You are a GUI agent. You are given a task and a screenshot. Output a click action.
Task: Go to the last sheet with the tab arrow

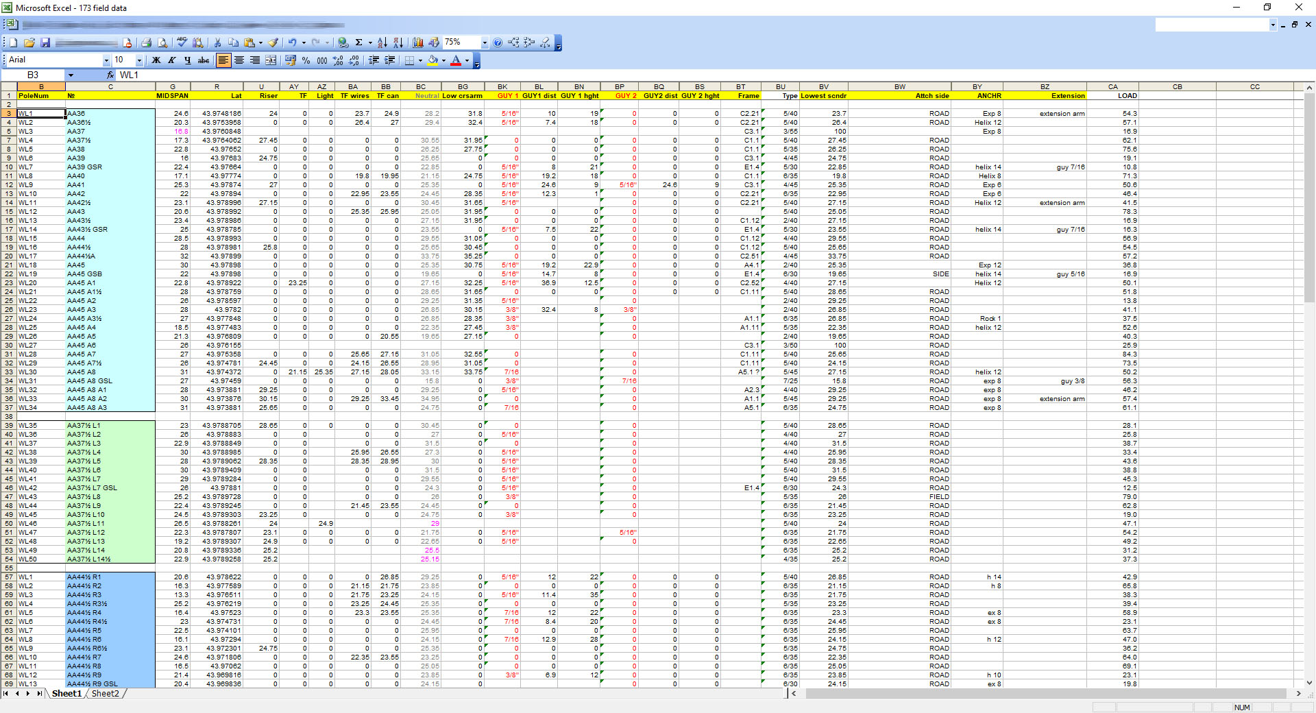39,694
